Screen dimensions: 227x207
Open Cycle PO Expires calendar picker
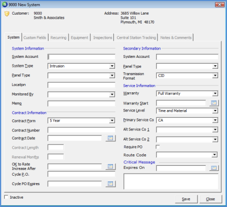coord(110,184)
